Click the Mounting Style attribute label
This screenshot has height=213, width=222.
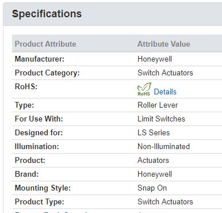point(43,188)
